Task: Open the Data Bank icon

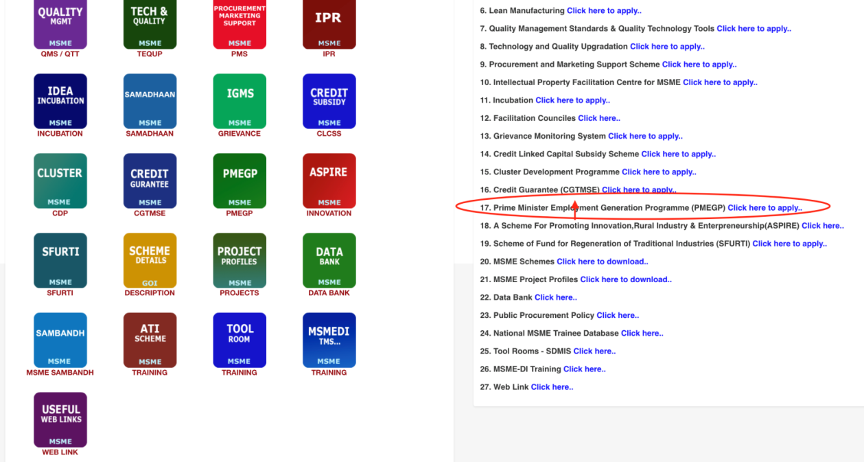Action: point(329,261)
